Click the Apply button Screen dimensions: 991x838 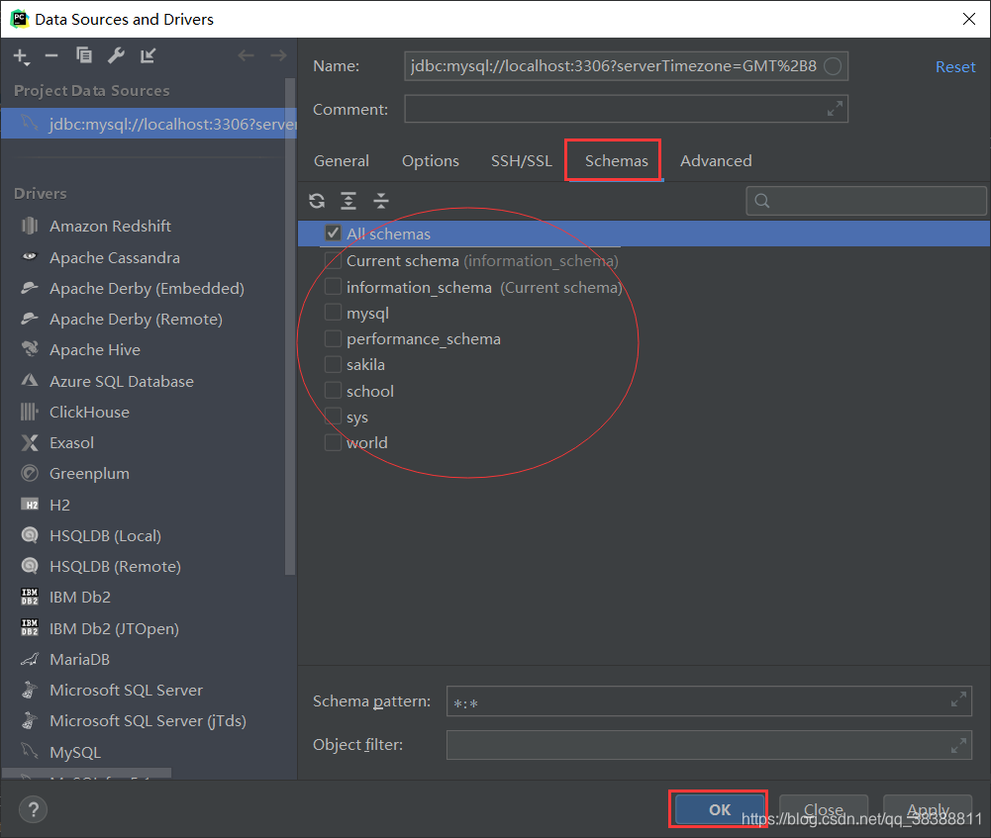point(928,809)
